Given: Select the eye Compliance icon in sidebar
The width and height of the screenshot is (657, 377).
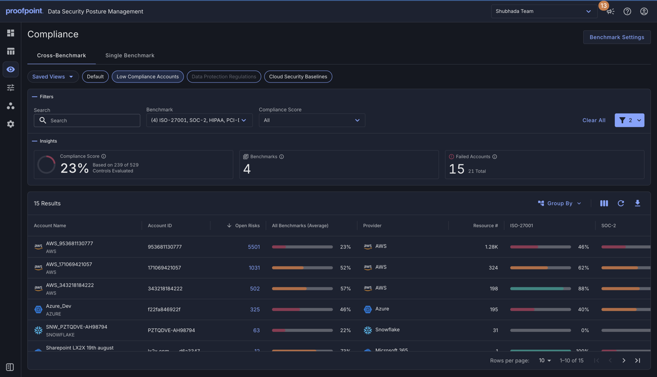Looking at the screenshot, I should coord(10,69).
